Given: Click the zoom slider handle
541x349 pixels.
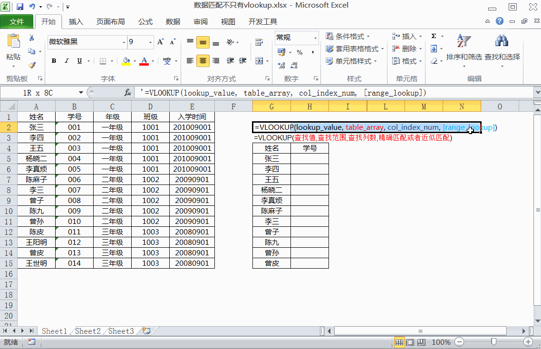Looking at the screenshot, I should pyautogui.click(x=494, y=342).
